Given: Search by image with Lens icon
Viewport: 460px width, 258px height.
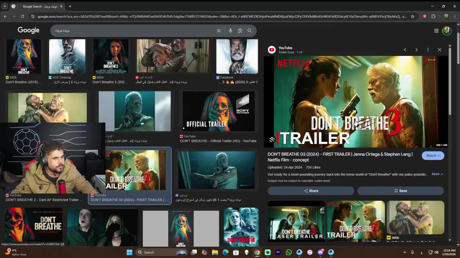Looking at the screenshot, I should pos(240,30).
